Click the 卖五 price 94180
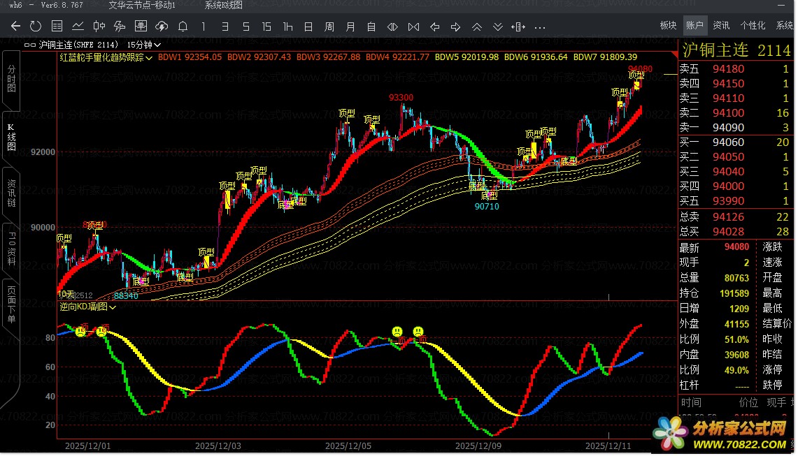The image size is (798, 456). click(x=728, y=68)
